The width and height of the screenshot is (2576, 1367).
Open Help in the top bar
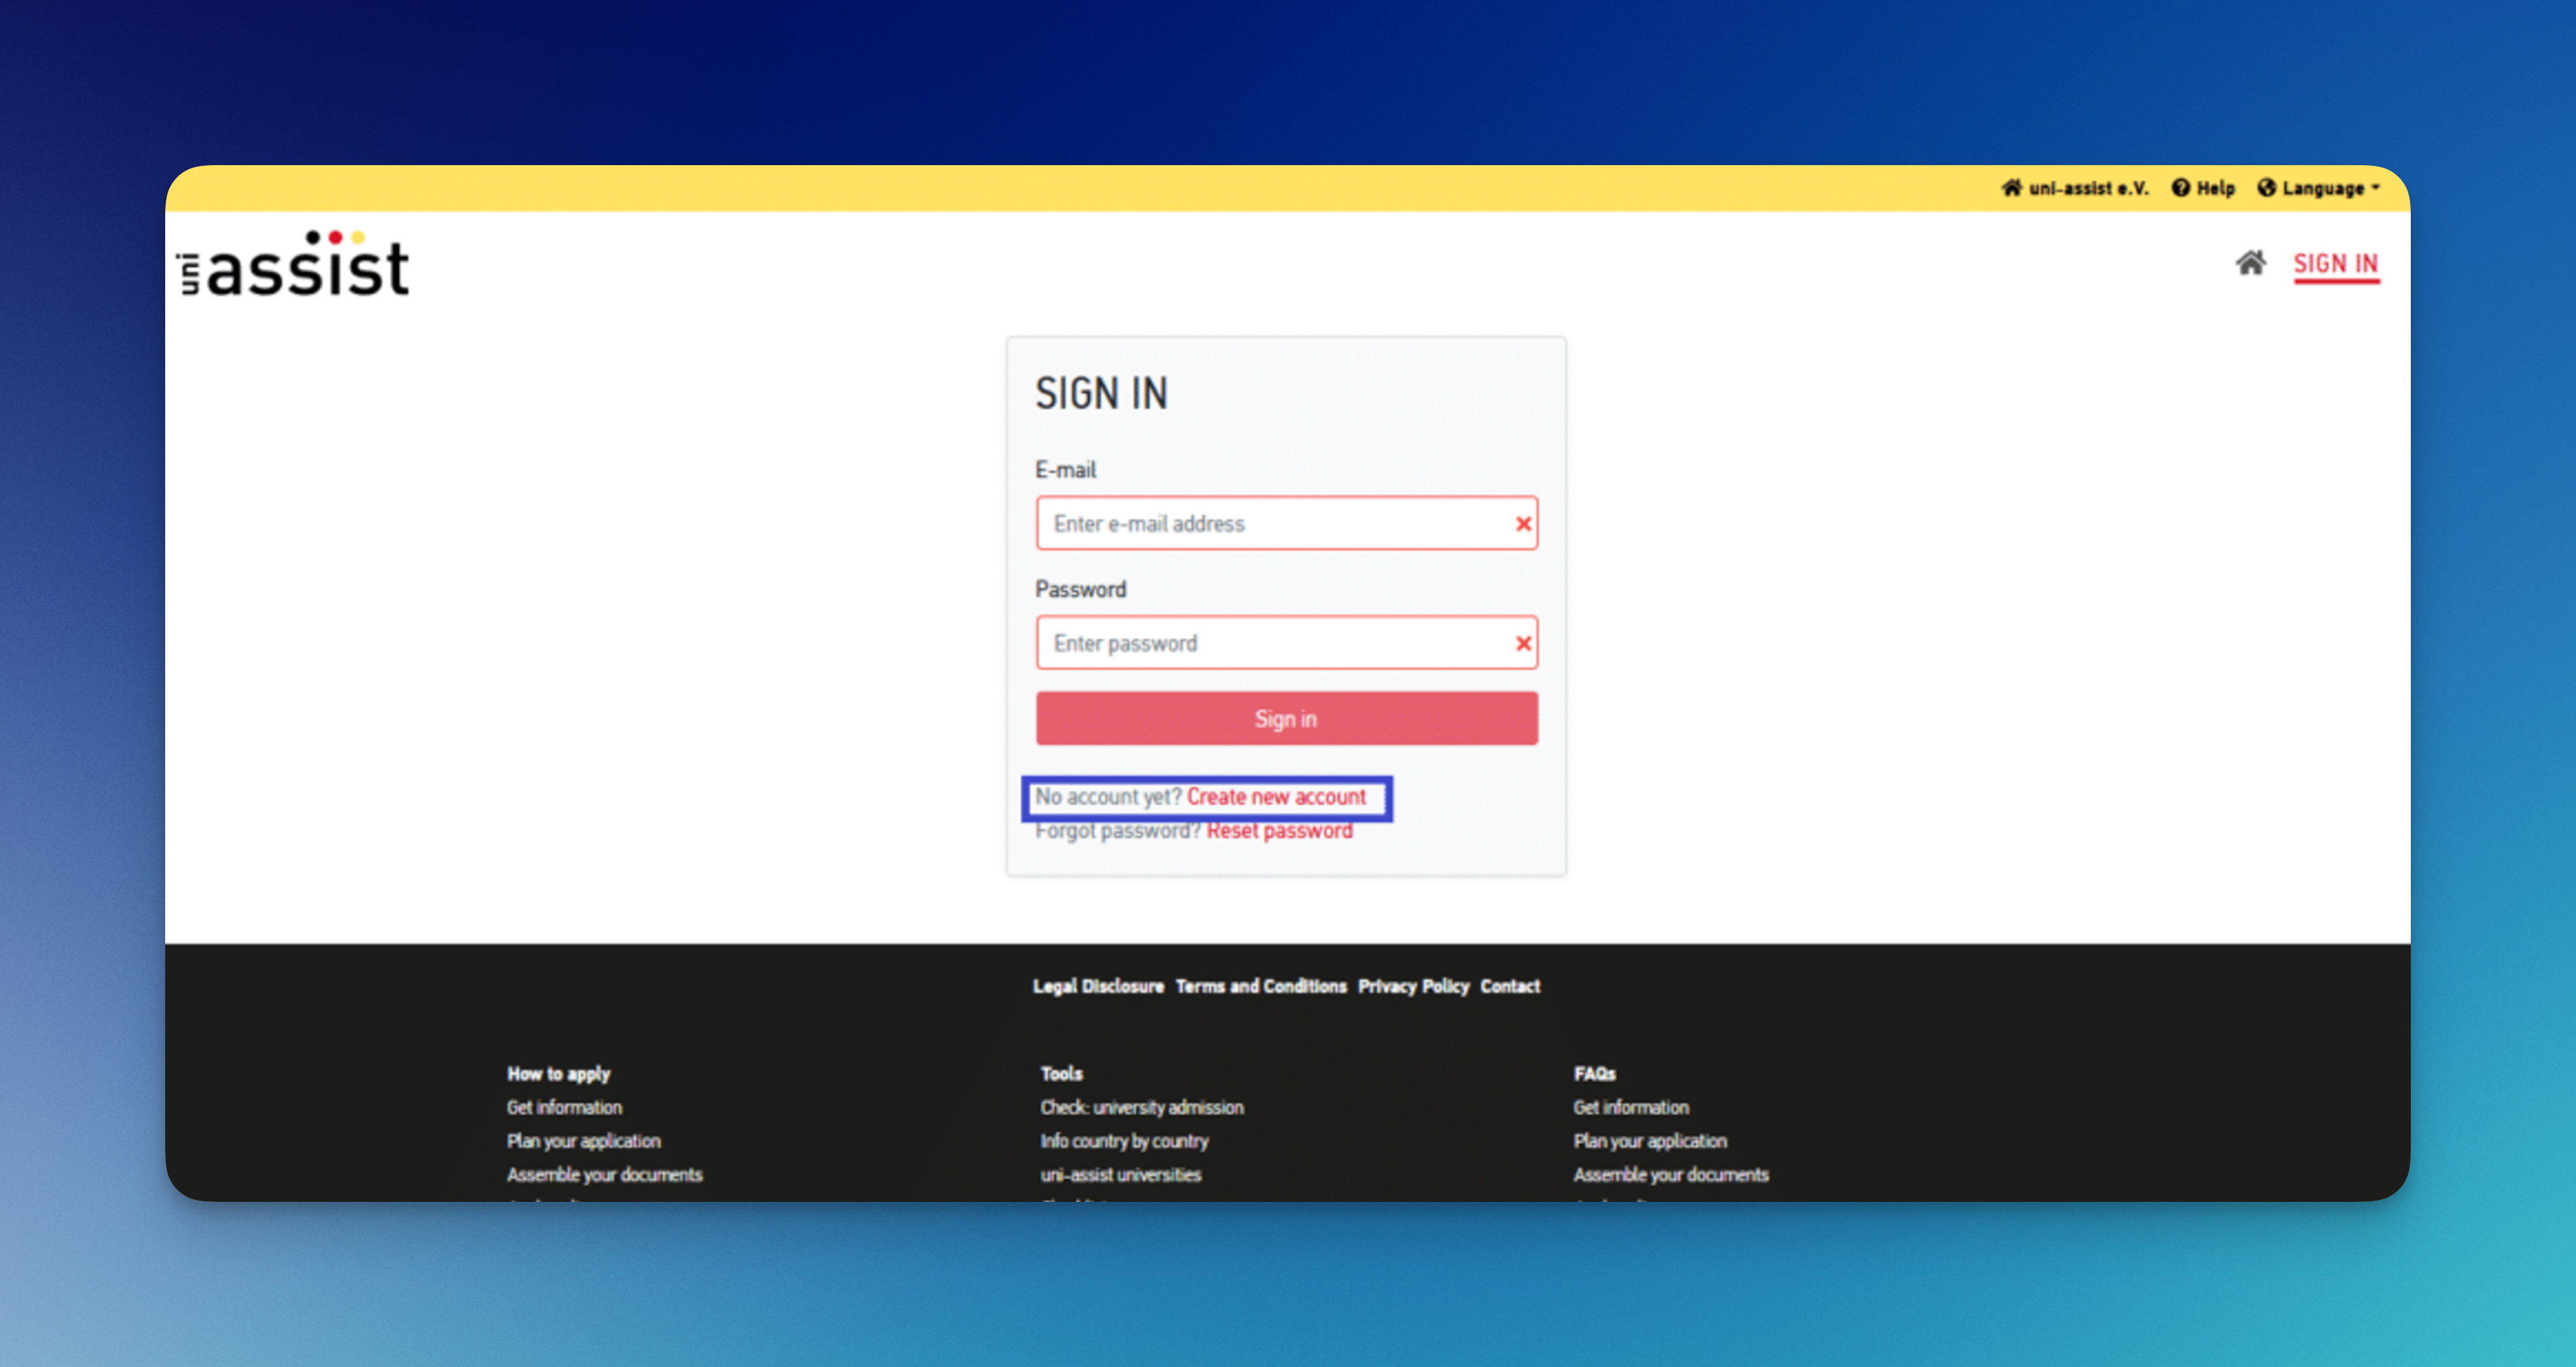tap(2202, 188)
